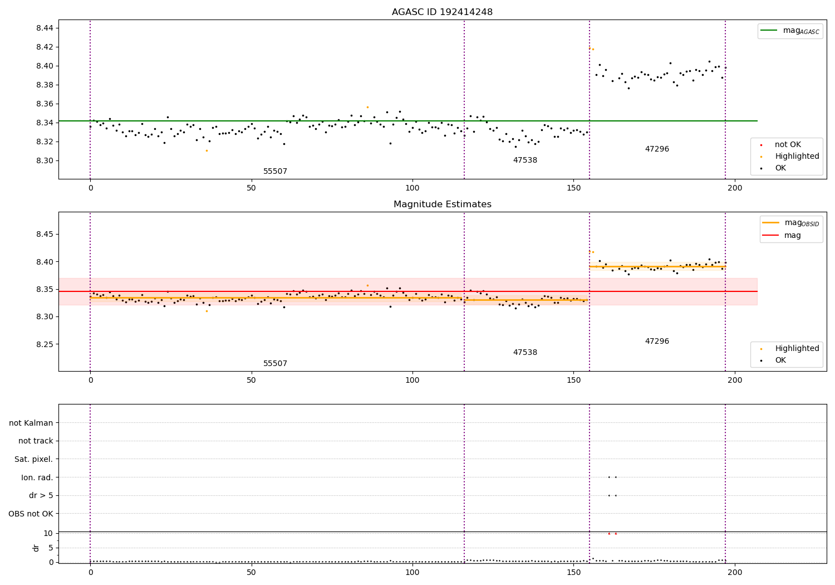Click orange line sample beside mag OBSID legend
Viewport: 835px width, 585px height.
771,223
